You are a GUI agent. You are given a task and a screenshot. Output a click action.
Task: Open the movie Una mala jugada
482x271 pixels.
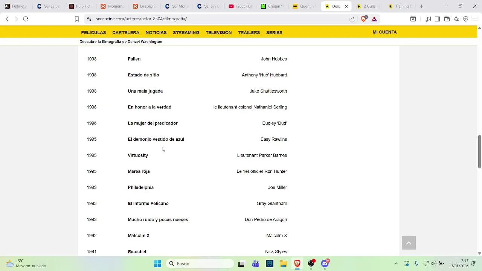point(145,91)
